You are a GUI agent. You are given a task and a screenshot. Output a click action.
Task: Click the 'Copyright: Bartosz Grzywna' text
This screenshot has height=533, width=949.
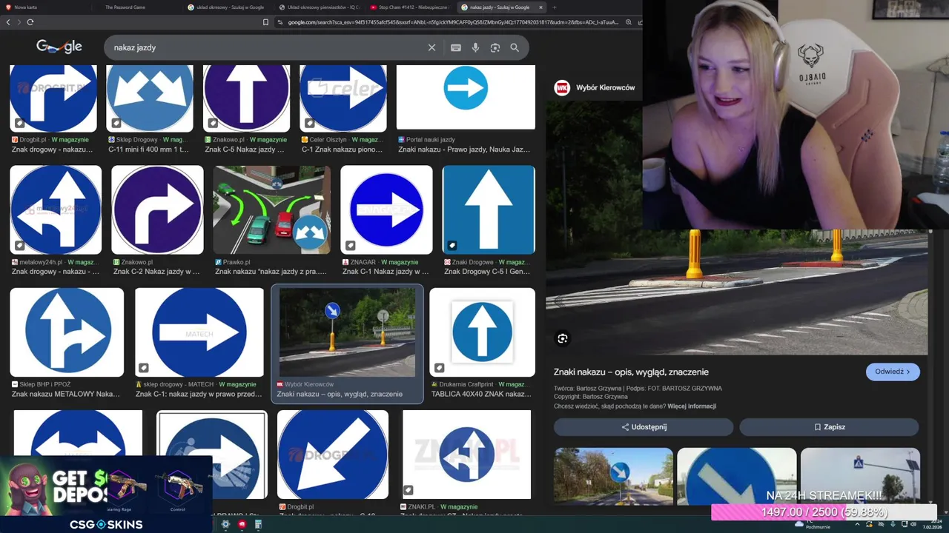coord(590,397)
